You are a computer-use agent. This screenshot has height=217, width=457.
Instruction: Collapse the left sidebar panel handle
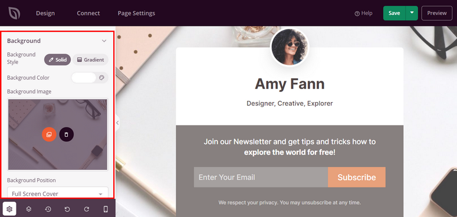point(117,123)
